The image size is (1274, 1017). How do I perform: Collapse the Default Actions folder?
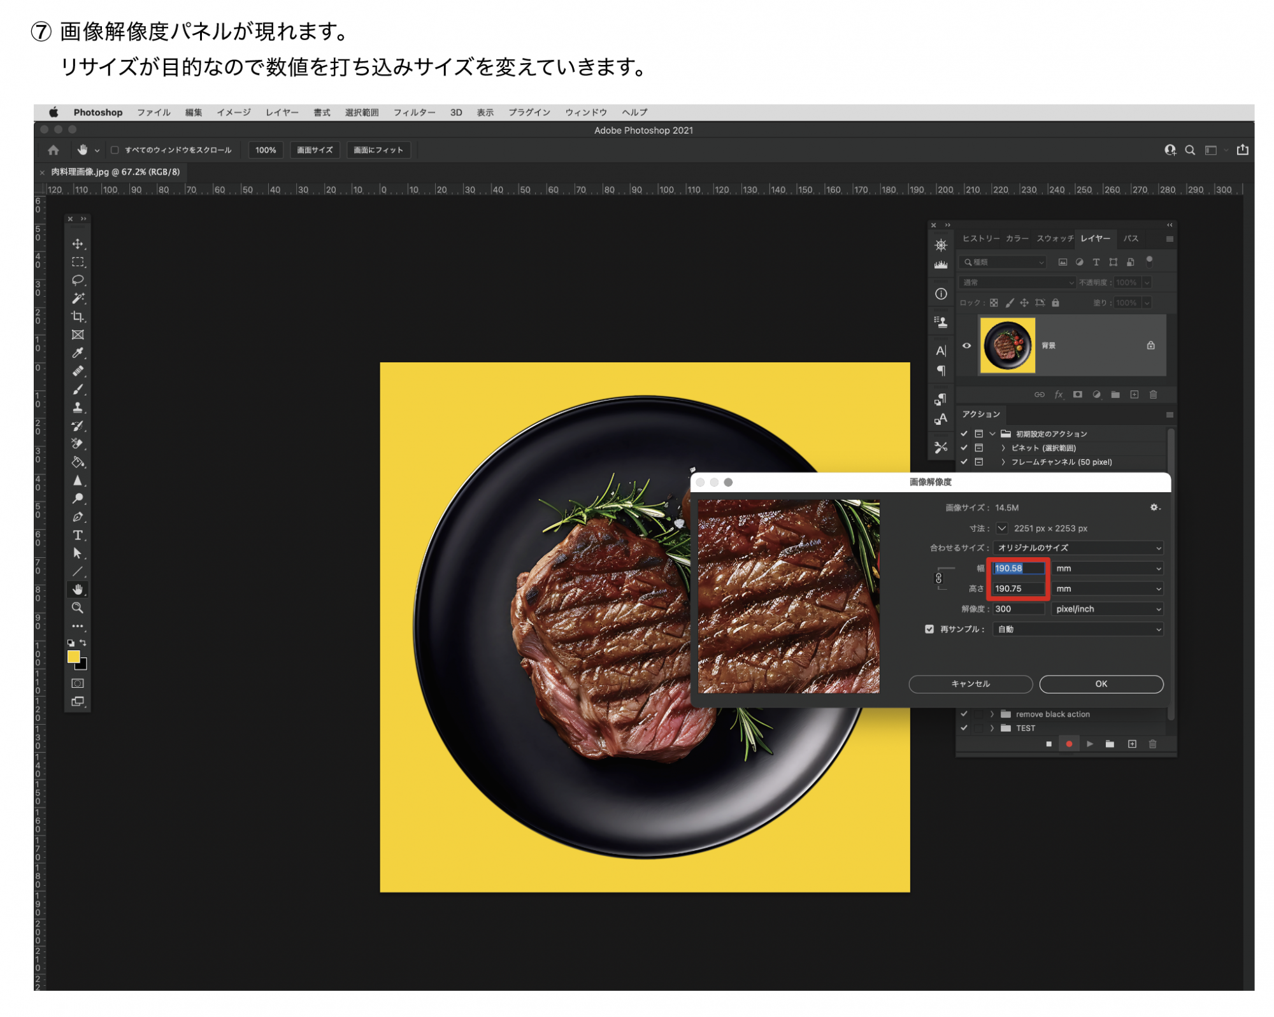coord(992,434)
